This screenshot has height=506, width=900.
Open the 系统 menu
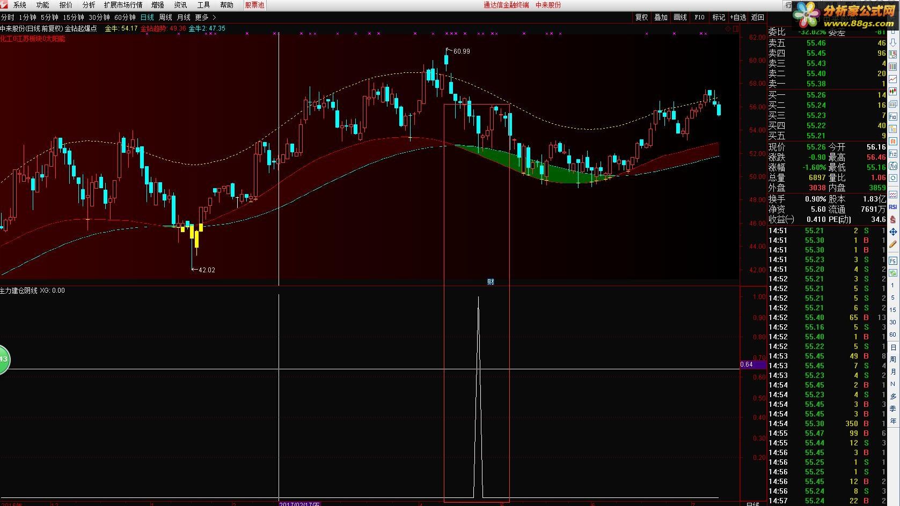19,5
